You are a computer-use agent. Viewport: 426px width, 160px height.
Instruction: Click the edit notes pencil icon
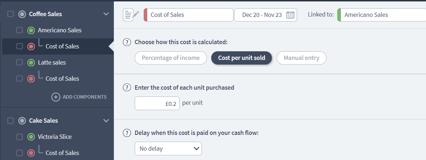click(x=131, y=15)
